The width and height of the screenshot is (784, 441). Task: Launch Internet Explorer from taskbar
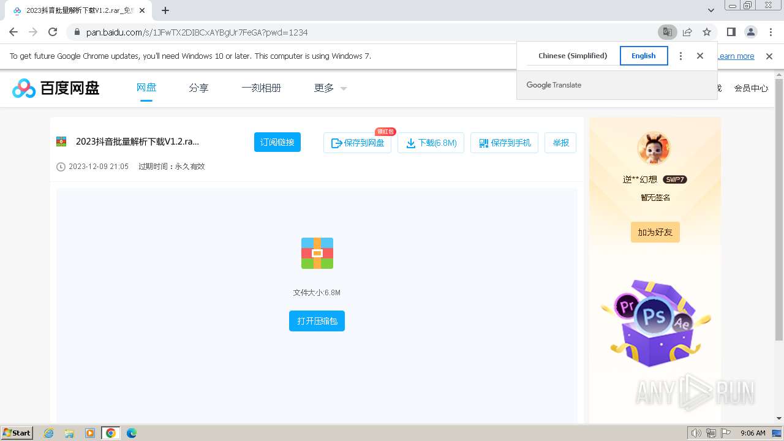pyautogui.click(x=49, y=433)
